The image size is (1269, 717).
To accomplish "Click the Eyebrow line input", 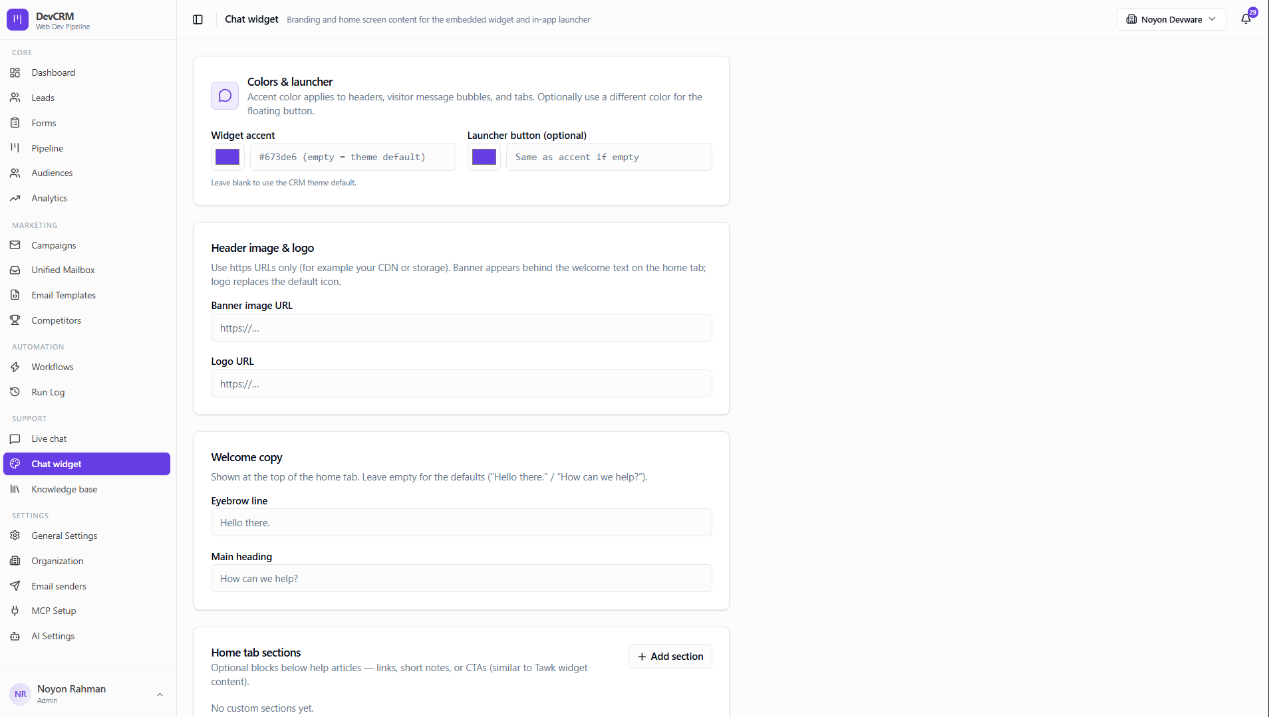I will 462,522.
